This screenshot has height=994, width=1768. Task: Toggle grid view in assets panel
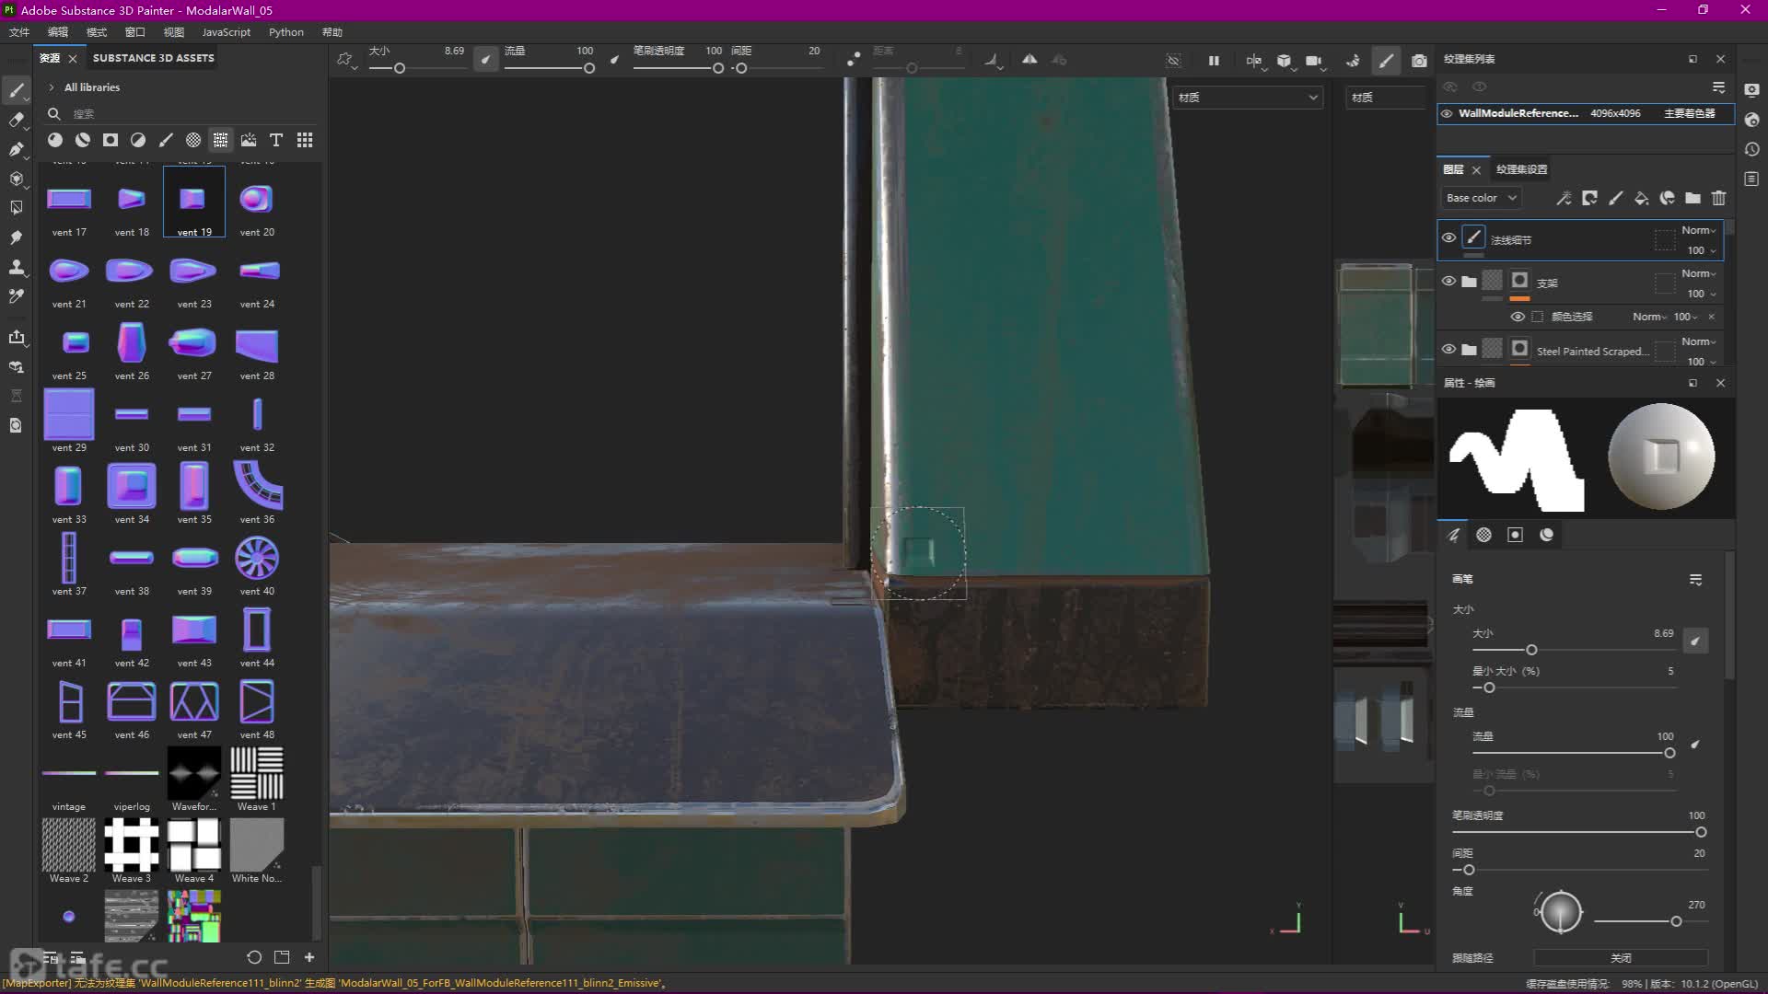pos(305,140)
